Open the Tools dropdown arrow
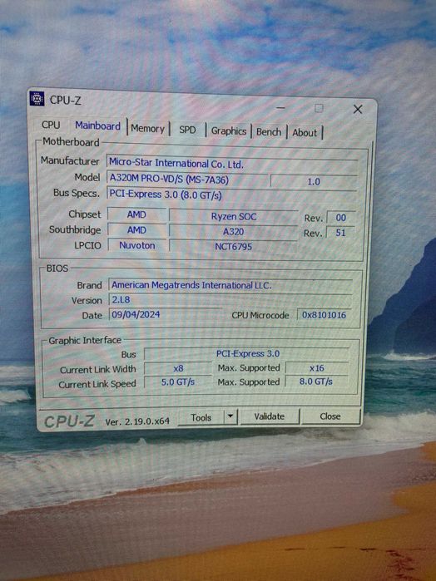 230,416
